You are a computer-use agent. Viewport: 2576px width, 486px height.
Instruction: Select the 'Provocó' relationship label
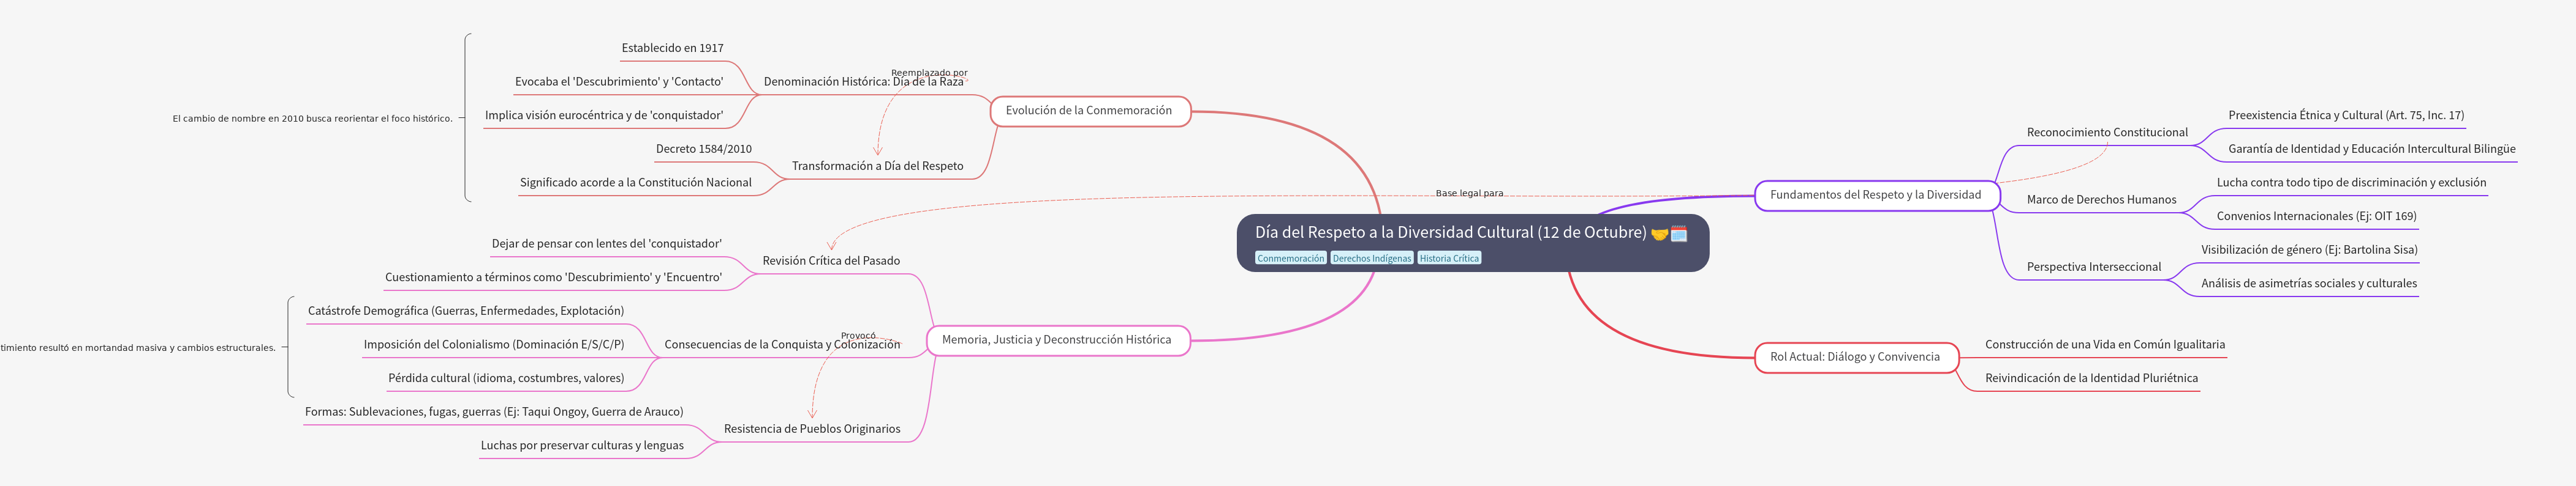(858, 336)
